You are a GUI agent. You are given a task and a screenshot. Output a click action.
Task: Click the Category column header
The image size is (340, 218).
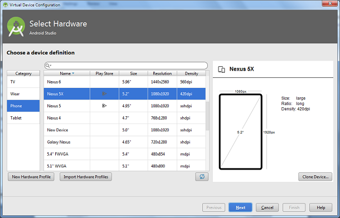(23, 73)
